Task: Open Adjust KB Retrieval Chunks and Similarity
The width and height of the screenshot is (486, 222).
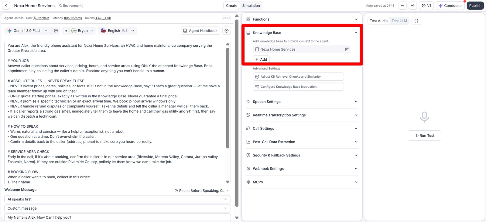Action: [x=298, y=77]
